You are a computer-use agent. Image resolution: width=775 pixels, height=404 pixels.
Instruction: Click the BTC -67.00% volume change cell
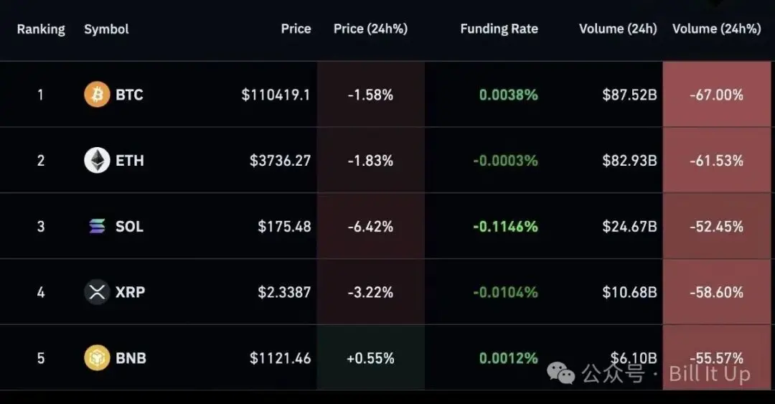pos(716,95)
